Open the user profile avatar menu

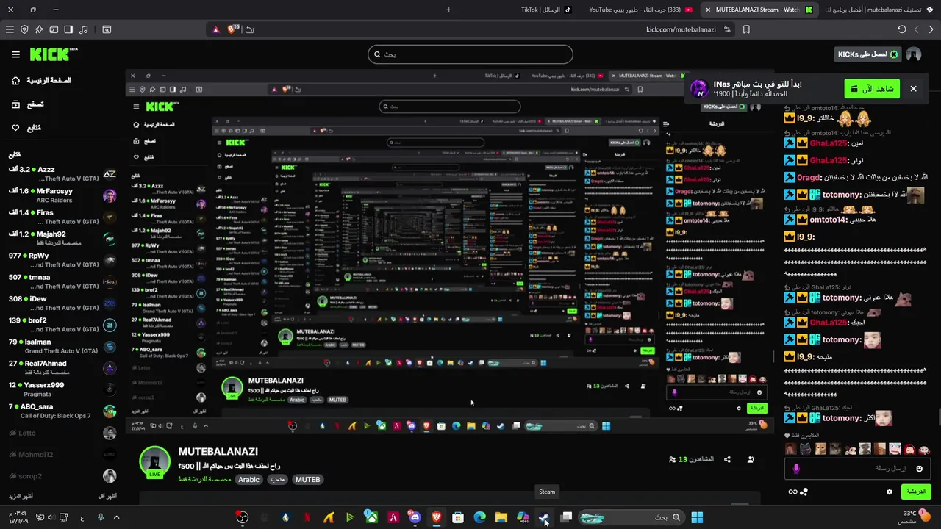pos(913,54)
